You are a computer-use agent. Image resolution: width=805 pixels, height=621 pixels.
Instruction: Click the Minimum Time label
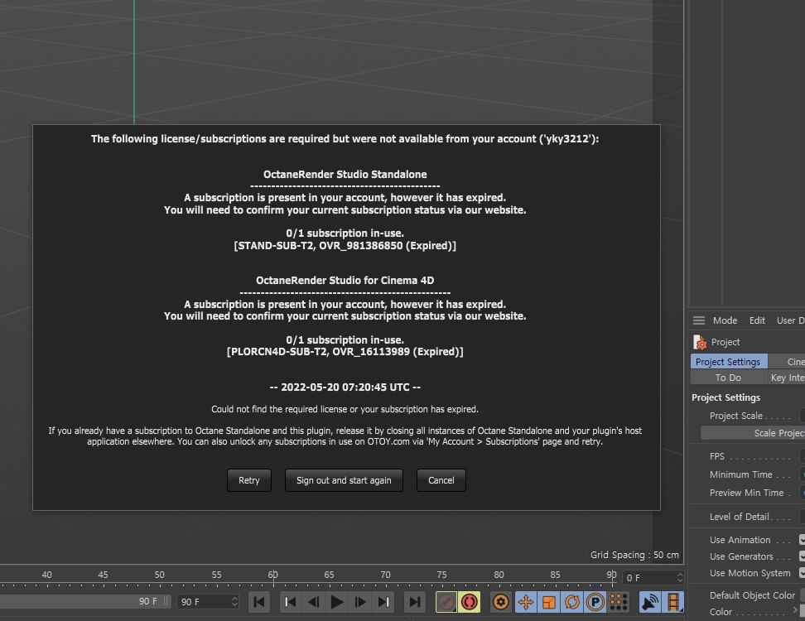(741, 474)
